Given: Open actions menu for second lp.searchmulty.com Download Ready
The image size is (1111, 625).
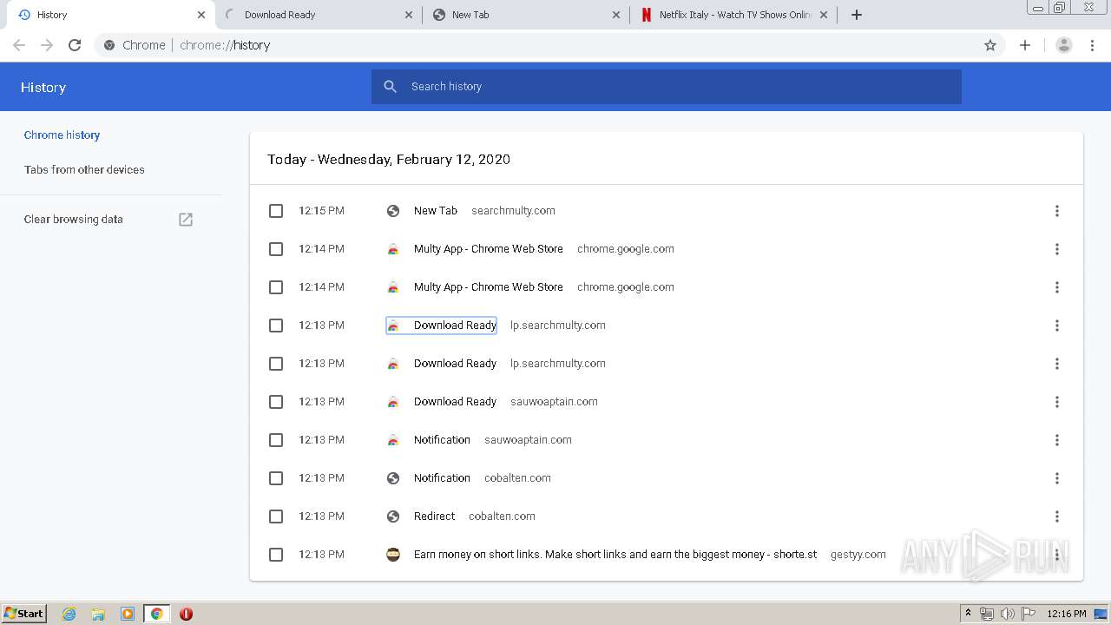Looking at the screenshot, I should click(1057, 364).
